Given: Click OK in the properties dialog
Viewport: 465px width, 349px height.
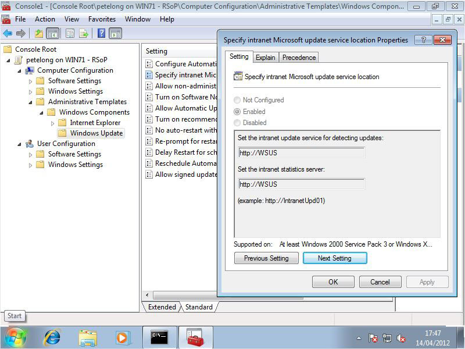Looking at the screenshot, I should [333, 282].
